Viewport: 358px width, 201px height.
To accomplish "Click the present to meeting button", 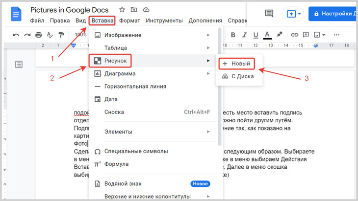I will [291, 14].
